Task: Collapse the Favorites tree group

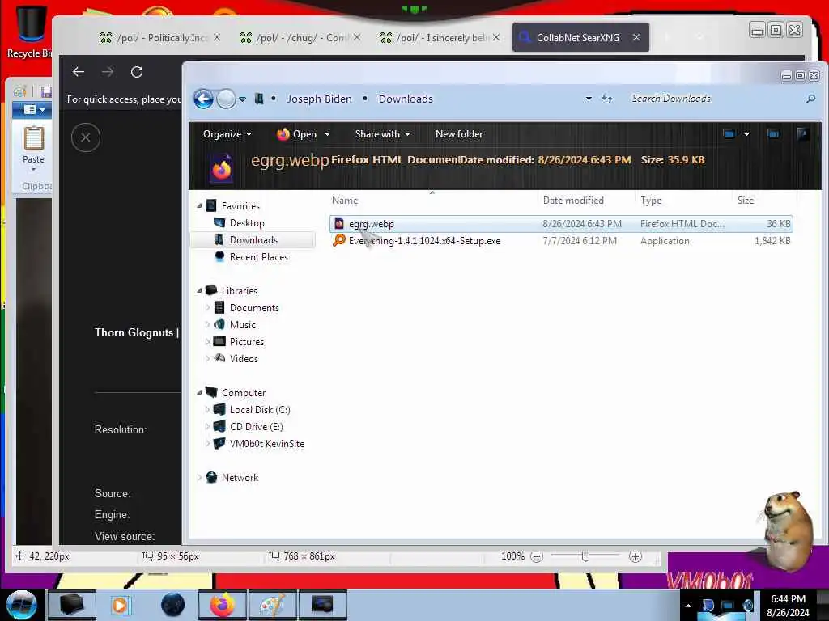Action: click(199, 205)
